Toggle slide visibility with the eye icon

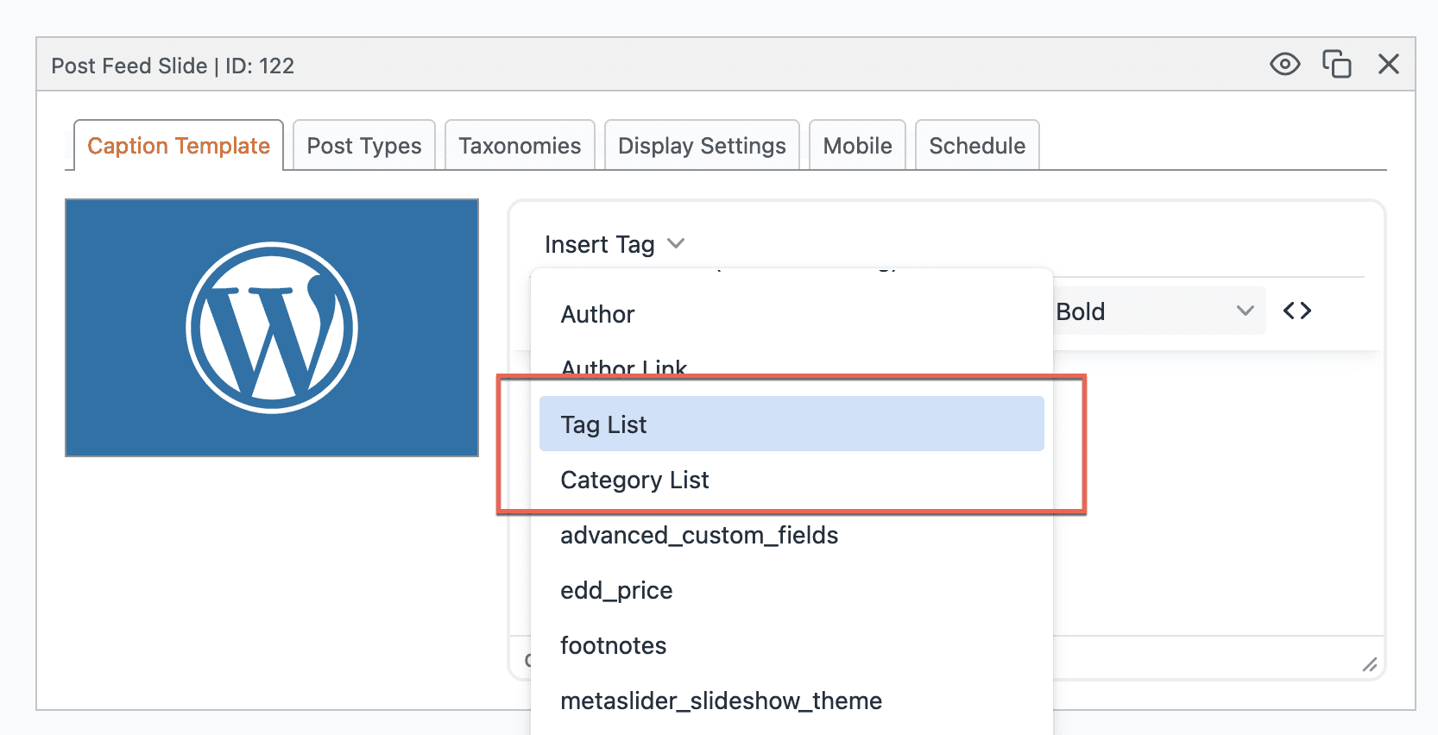pyautogui.click(x=1284, y=65)
